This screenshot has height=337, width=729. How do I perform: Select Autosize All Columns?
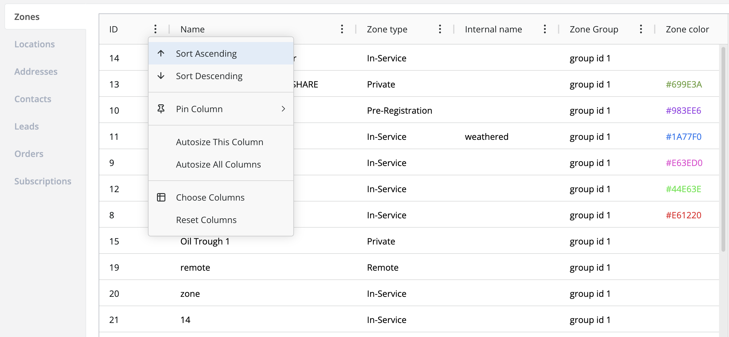point(218,164)
